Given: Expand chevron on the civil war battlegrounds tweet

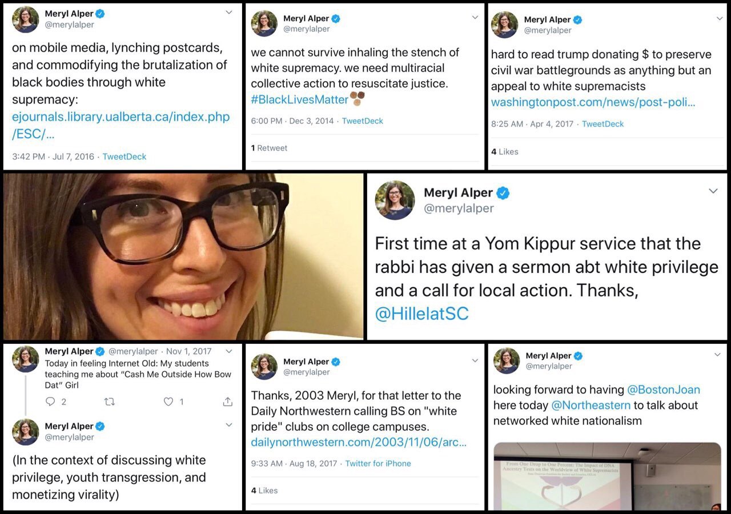Looking at the screenshot, I should [x=720, y=18].
